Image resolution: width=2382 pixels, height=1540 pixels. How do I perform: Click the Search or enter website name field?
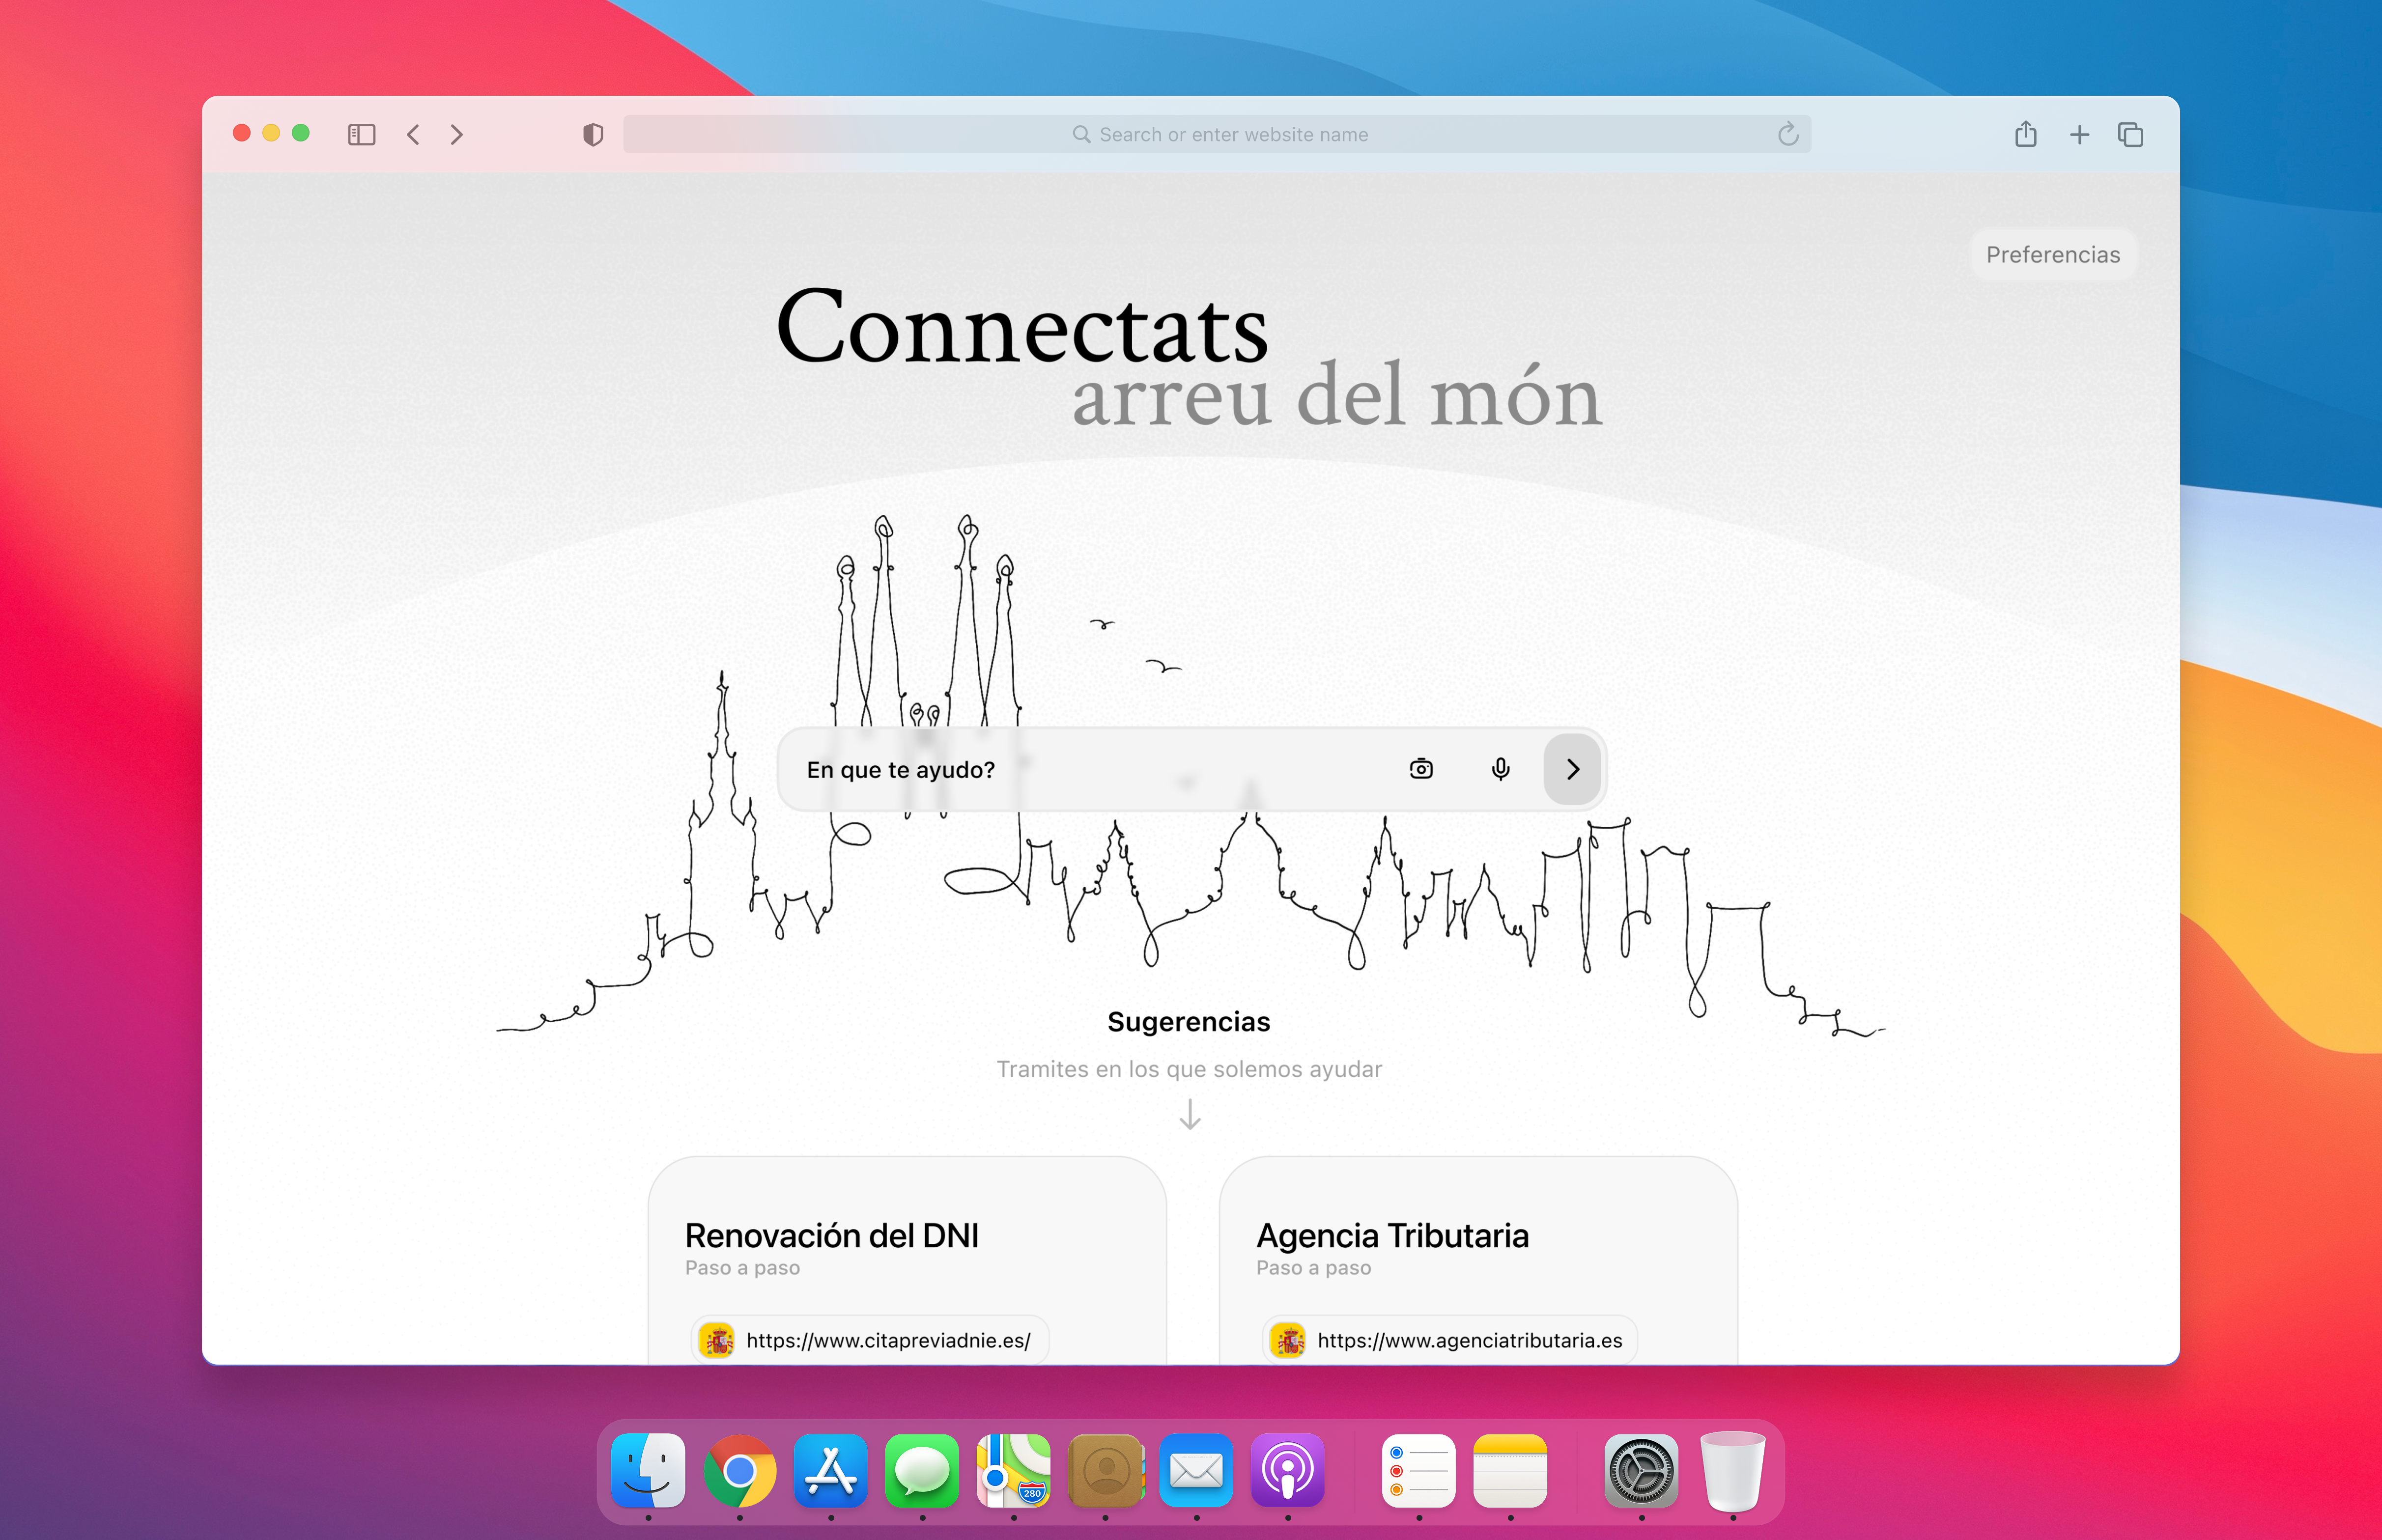point(1217,134)
